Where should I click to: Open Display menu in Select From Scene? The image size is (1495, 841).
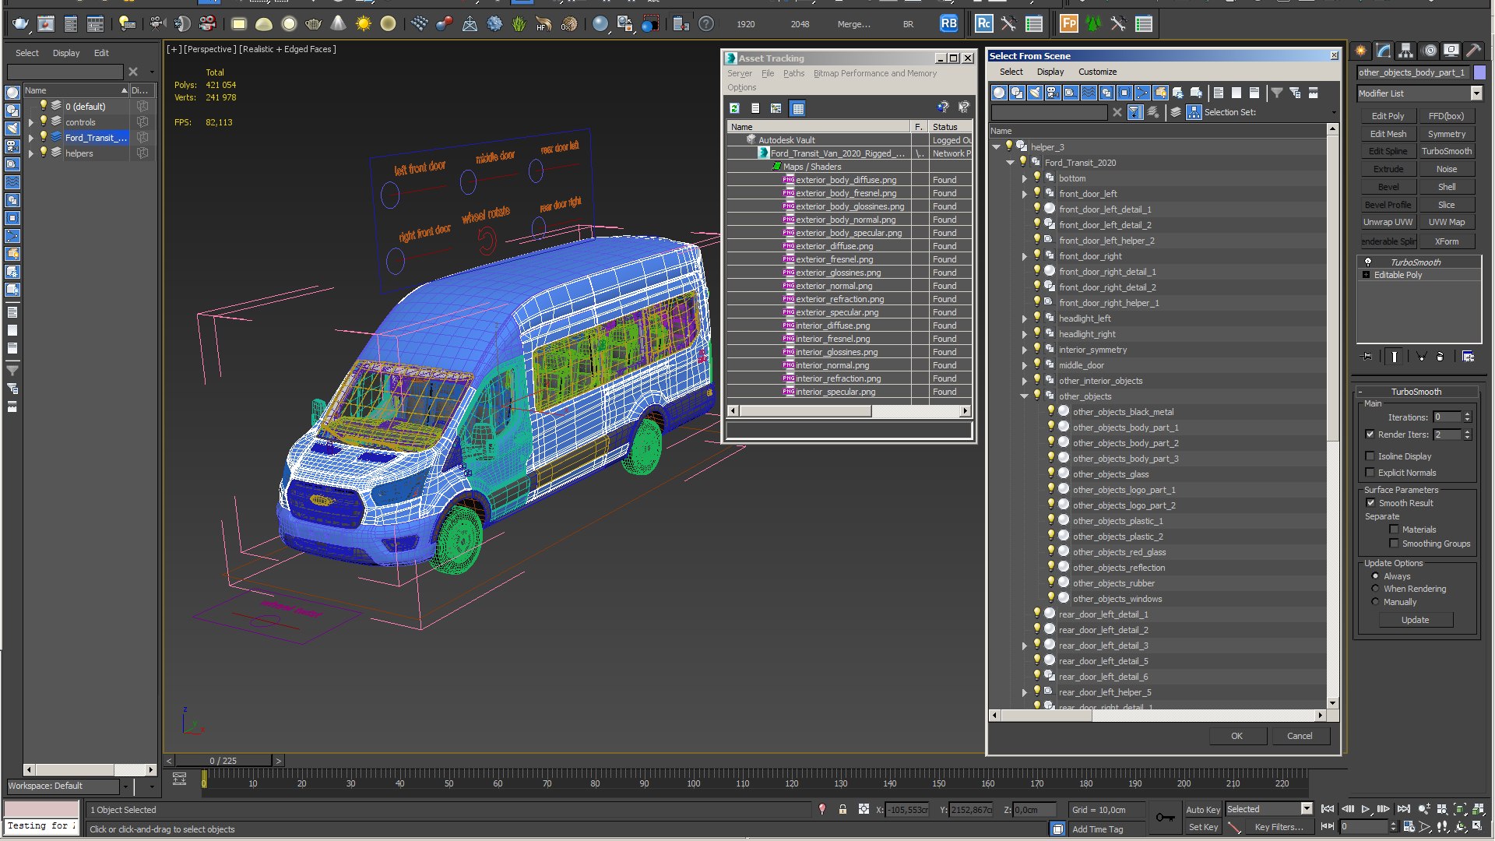(x=1050, y=72)
